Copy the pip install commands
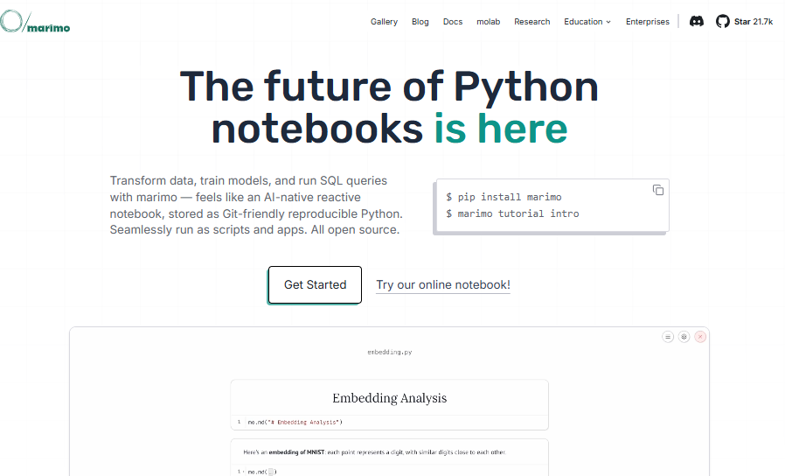Image resolution: width=785 pixels, height=476 pixels. click(x=658, y=190)
